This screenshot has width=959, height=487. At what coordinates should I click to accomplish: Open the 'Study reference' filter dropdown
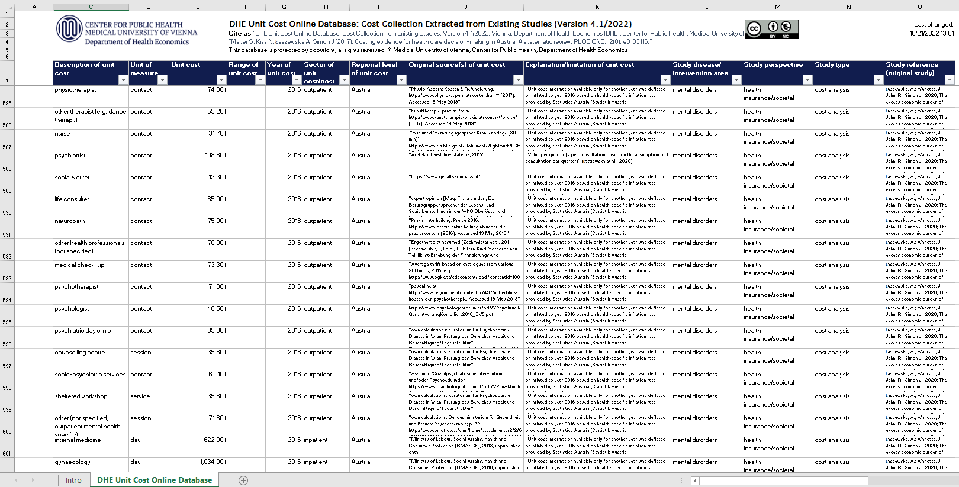pos(949,80)
